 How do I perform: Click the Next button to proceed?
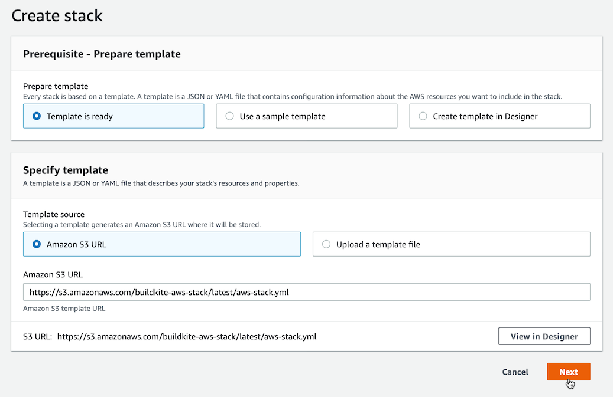[x=568, y=372]
